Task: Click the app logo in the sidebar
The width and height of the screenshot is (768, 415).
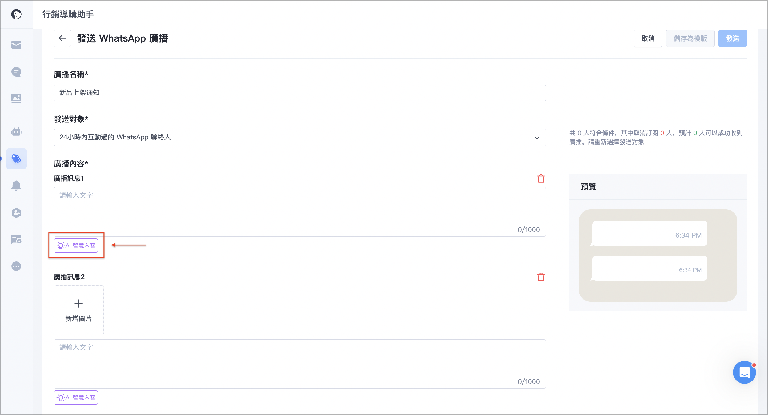Action: pyautogui.click(x=16, y=14)
